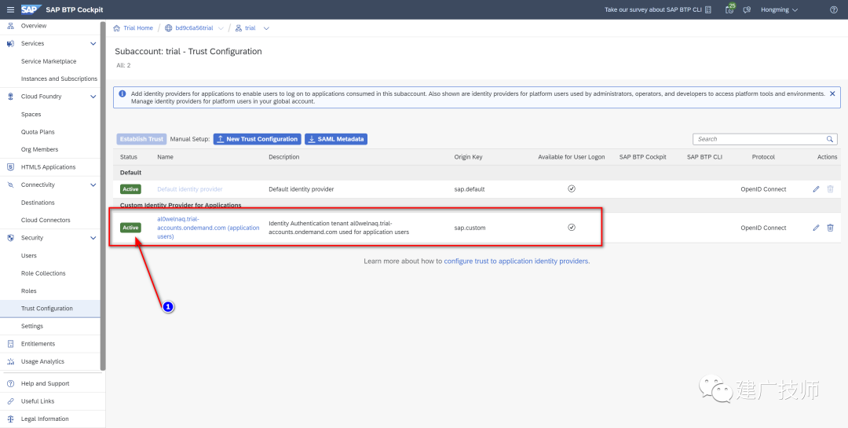Collapse the Connectivity section
The height and width of the screenshot is (428, 848).
click(x=93, y=185)
